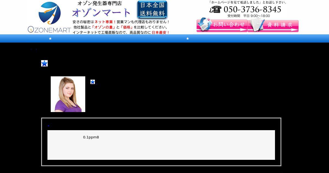329x173 pixels.
Task: Click the left star in the blue navigation bar
Action: point(50,38)
